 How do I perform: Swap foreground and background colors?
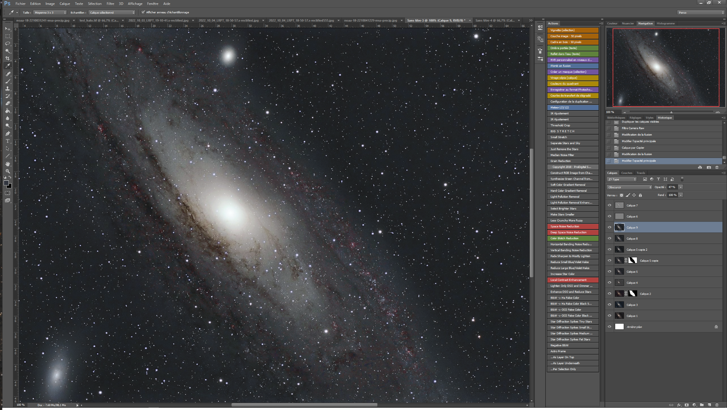(x=10, y=177)
